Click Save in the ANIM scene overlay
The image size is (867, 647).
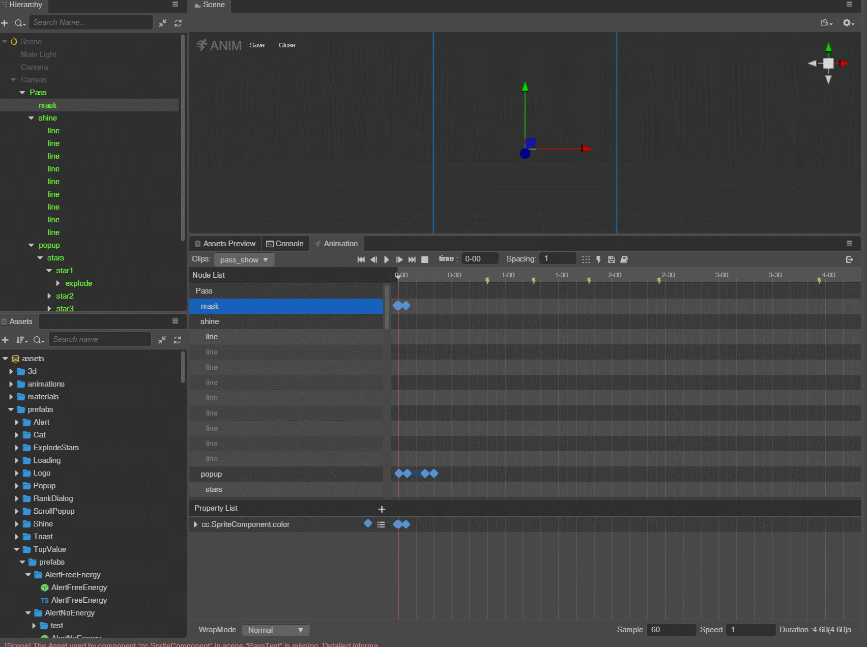(x=257, y=45)
